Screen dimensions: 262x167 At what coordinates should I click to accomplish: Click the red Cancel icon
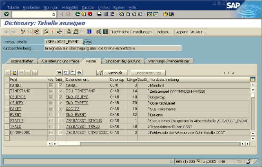pos(90,14)
